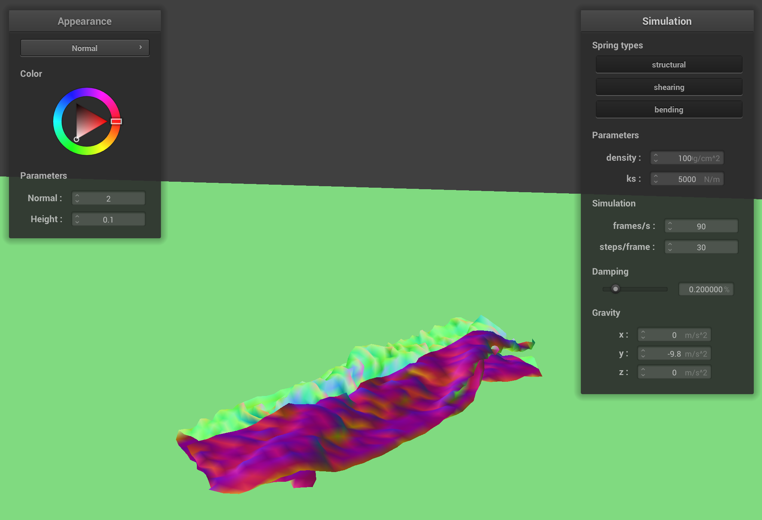Decrease the Normal value with down arrow
Image resolution: width=762 pixels, height=520 pixels.
pyautogui.click(x=77, y=202)
